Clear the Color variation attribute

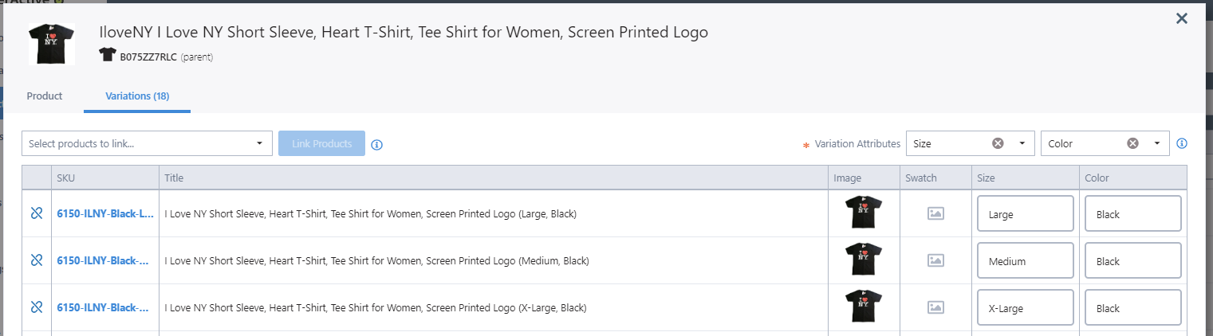point(1132,143)
